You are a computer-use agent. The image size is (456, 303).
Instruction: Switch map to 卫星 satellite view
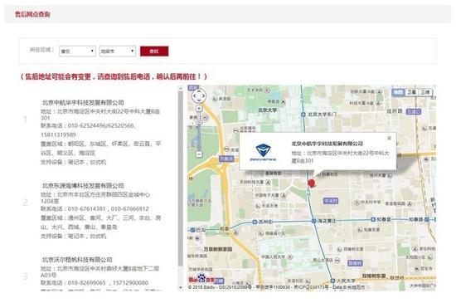(x=411, y=92)
